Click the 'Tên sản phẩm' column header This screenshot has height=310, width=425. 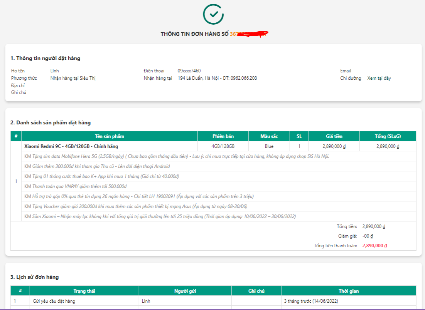[110, 136]
